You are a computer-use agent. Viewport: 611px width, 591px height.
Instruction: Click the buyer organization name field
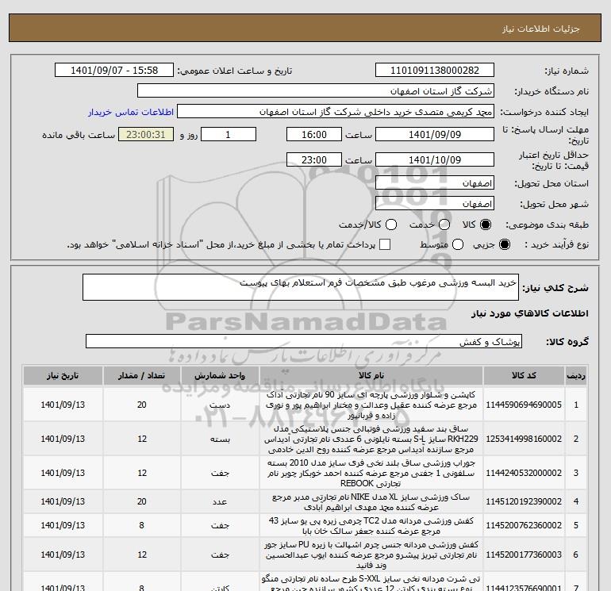316,91
